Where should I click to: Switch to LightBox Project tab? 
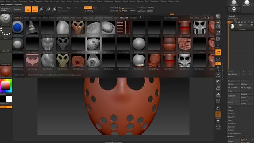click(x=33, y=17)
